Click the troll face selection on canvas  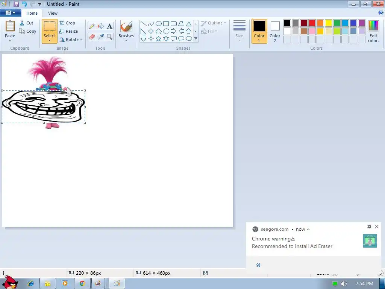[44, 106]
